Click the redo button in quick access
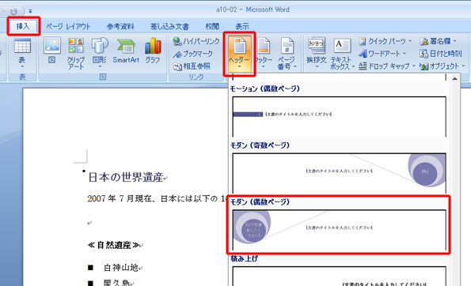The height and width of the screenshot is (286, 471). tap(13, 11)
